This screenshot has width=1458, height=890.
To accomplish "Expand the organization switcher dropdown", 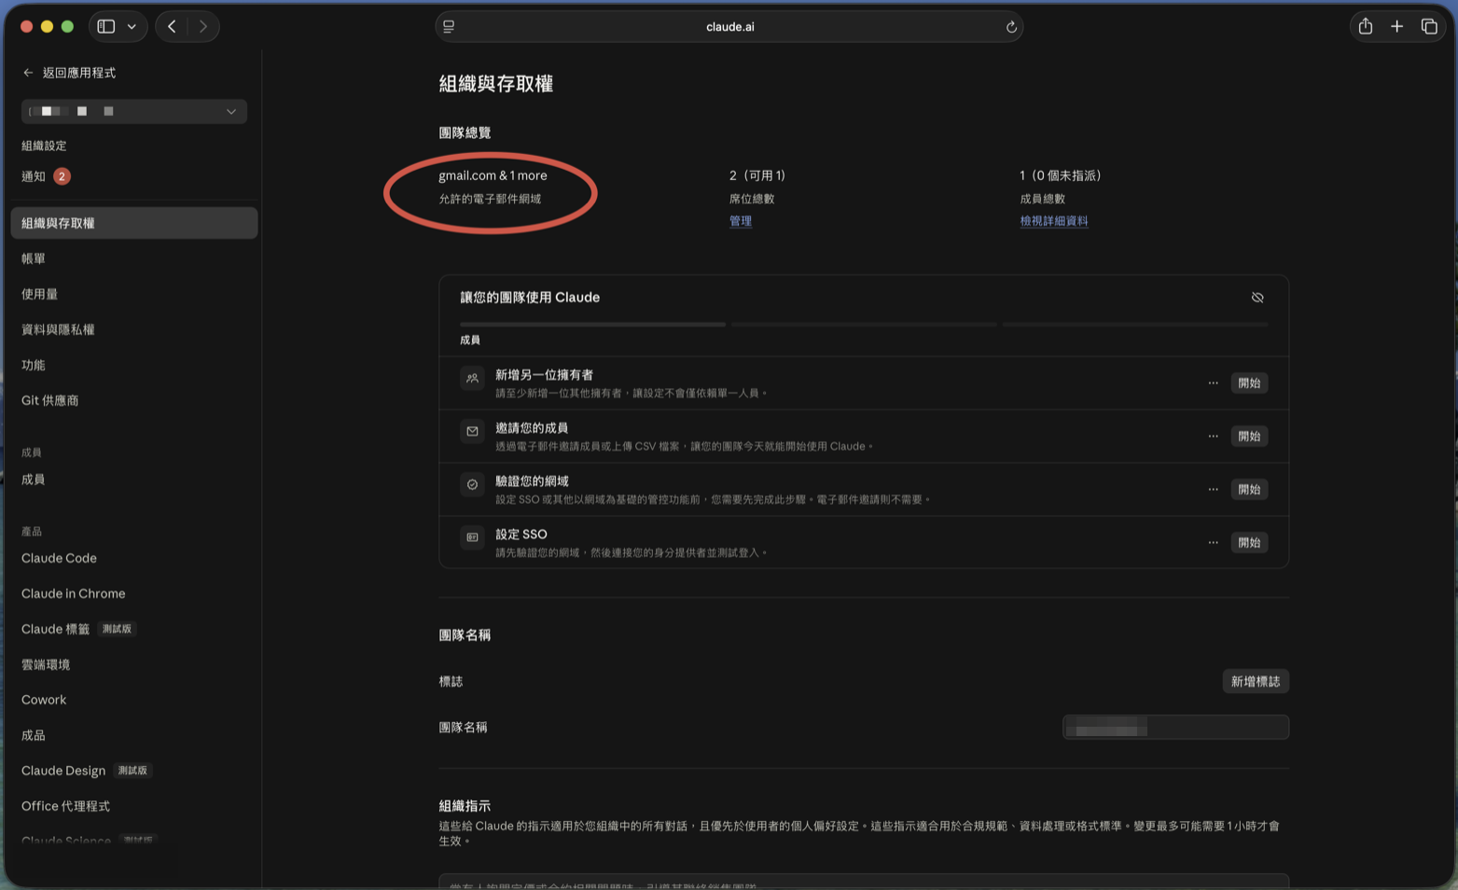I will point(134,111).
